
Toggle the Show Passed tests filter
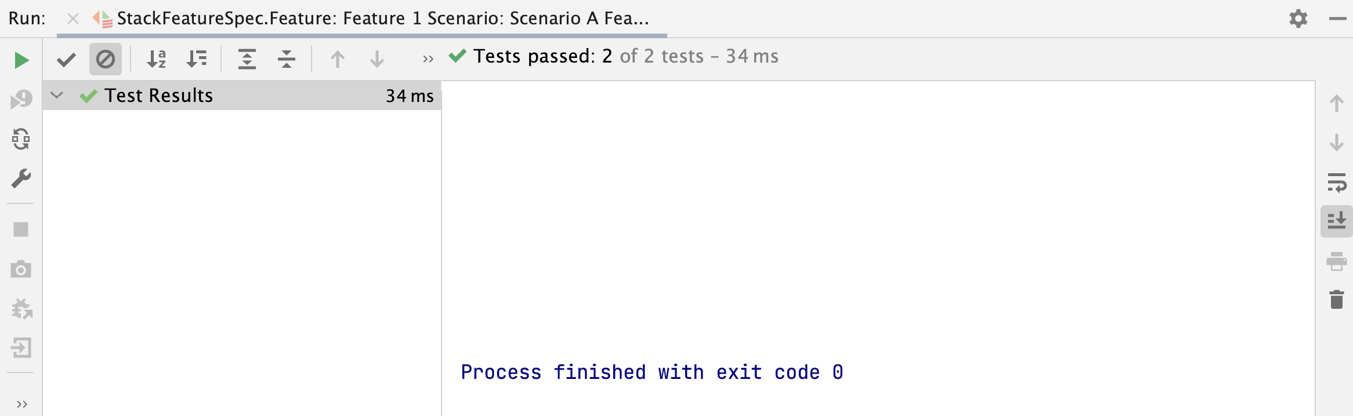click(66, 58)
